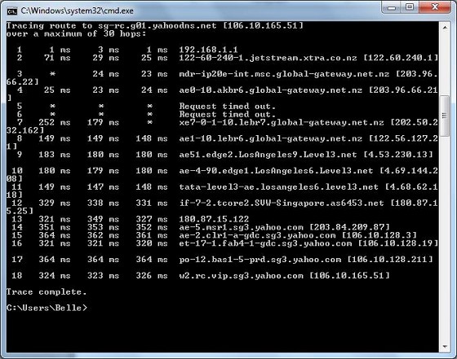The width and height of the screenshot is (457, 359).
Task: Click the scrollbar down arrow
Action: 445,346
